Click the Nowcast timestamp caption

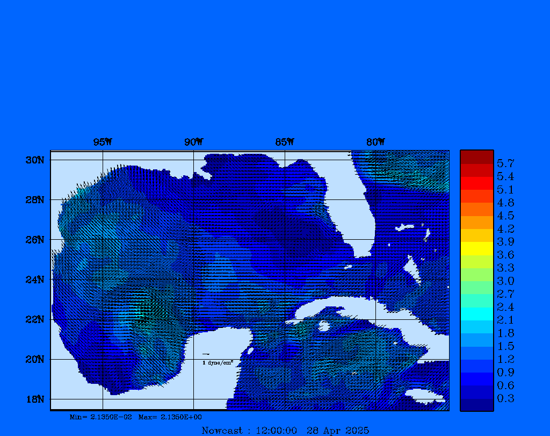click(285, 430)
